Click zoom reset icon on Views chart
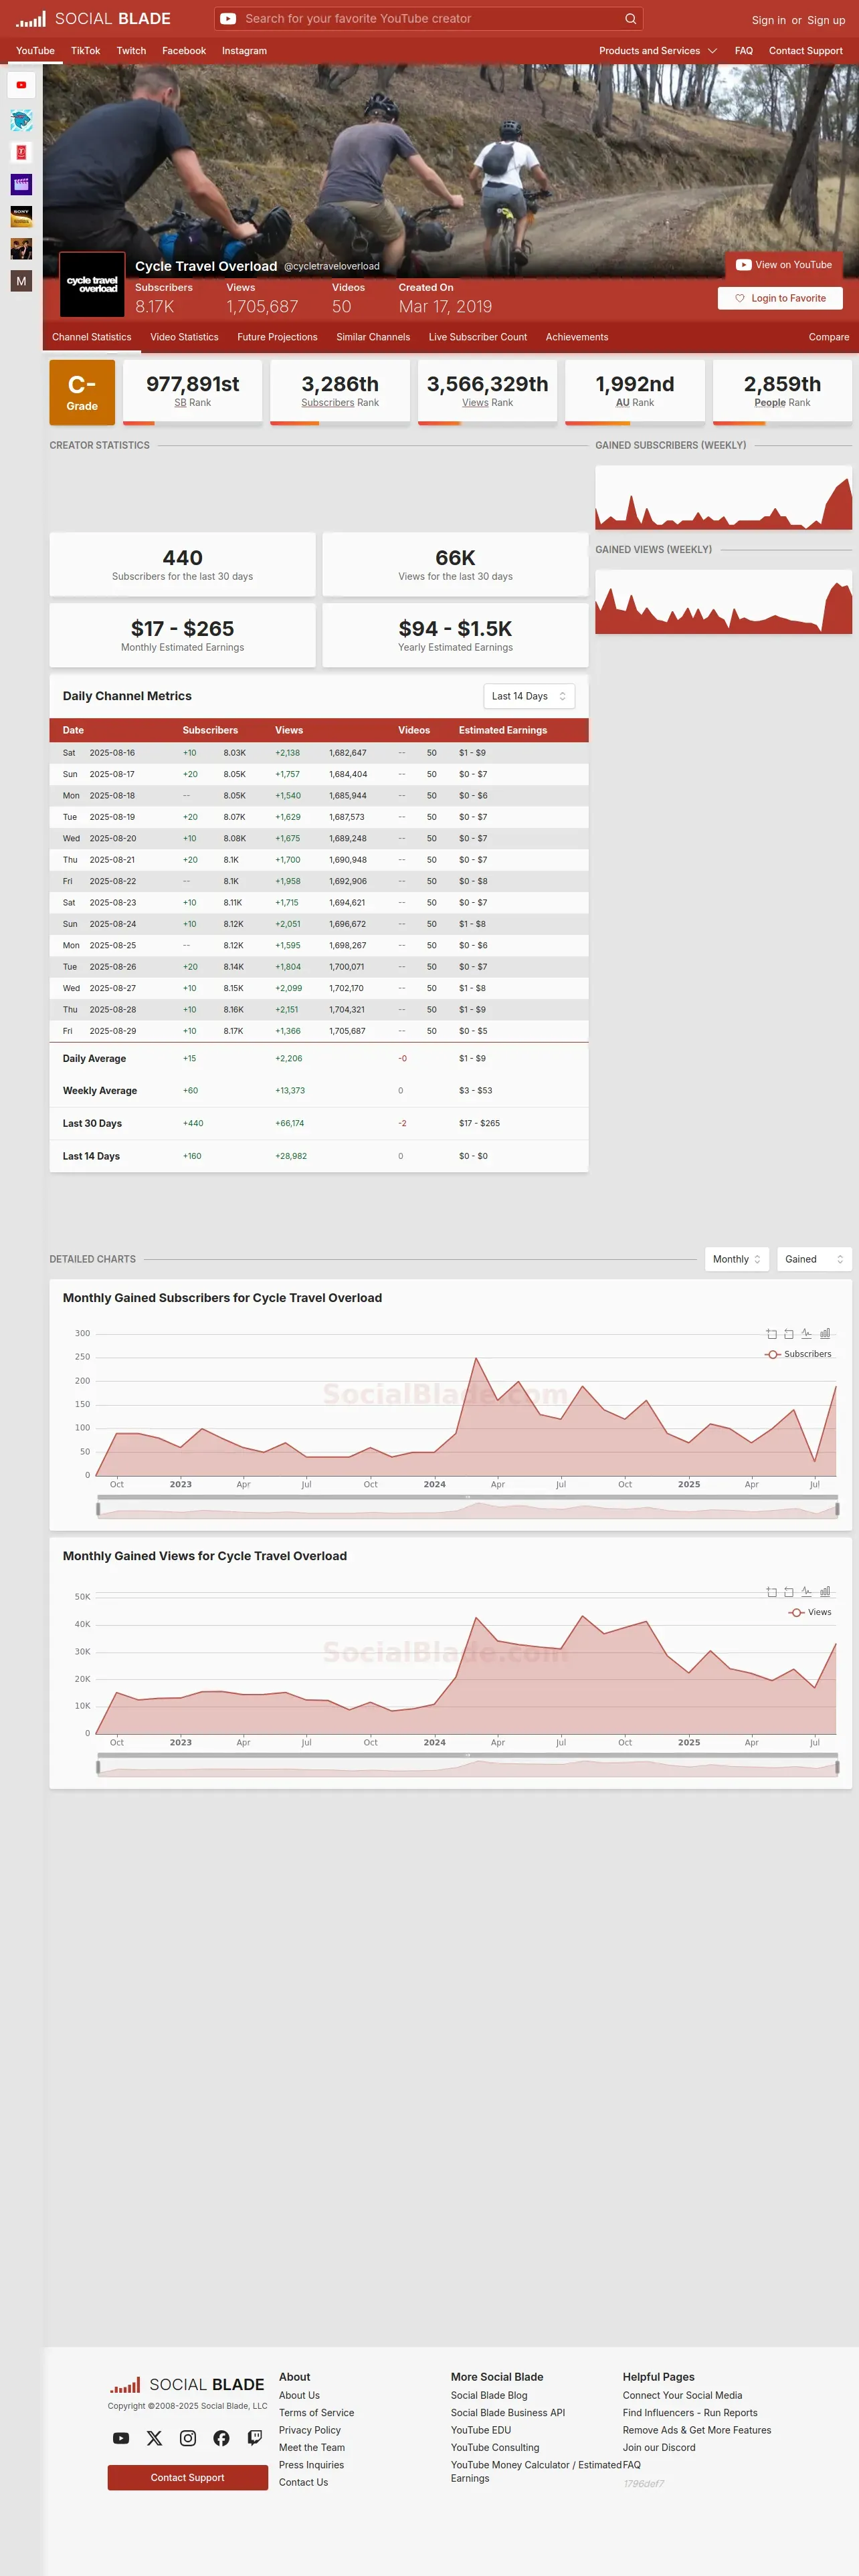Viewport: 859px width, 2576px height. [789, 1591]
